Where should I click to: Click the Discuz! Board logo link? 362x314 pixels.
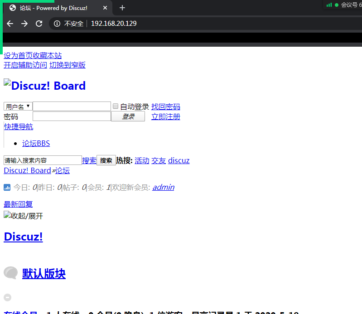pyautogui.click(x=44, y=86)
